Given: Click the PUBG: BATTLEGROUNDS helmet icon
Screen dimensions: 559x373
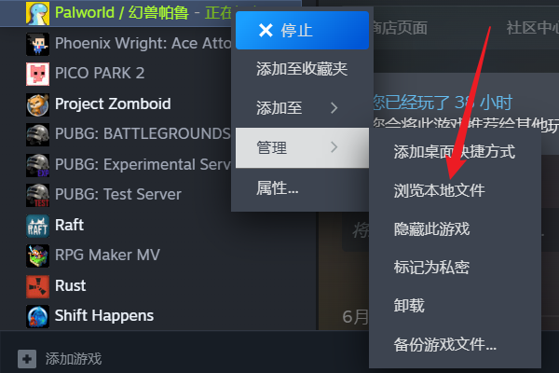Looking at the screenshot, I should tap(37, 134).
